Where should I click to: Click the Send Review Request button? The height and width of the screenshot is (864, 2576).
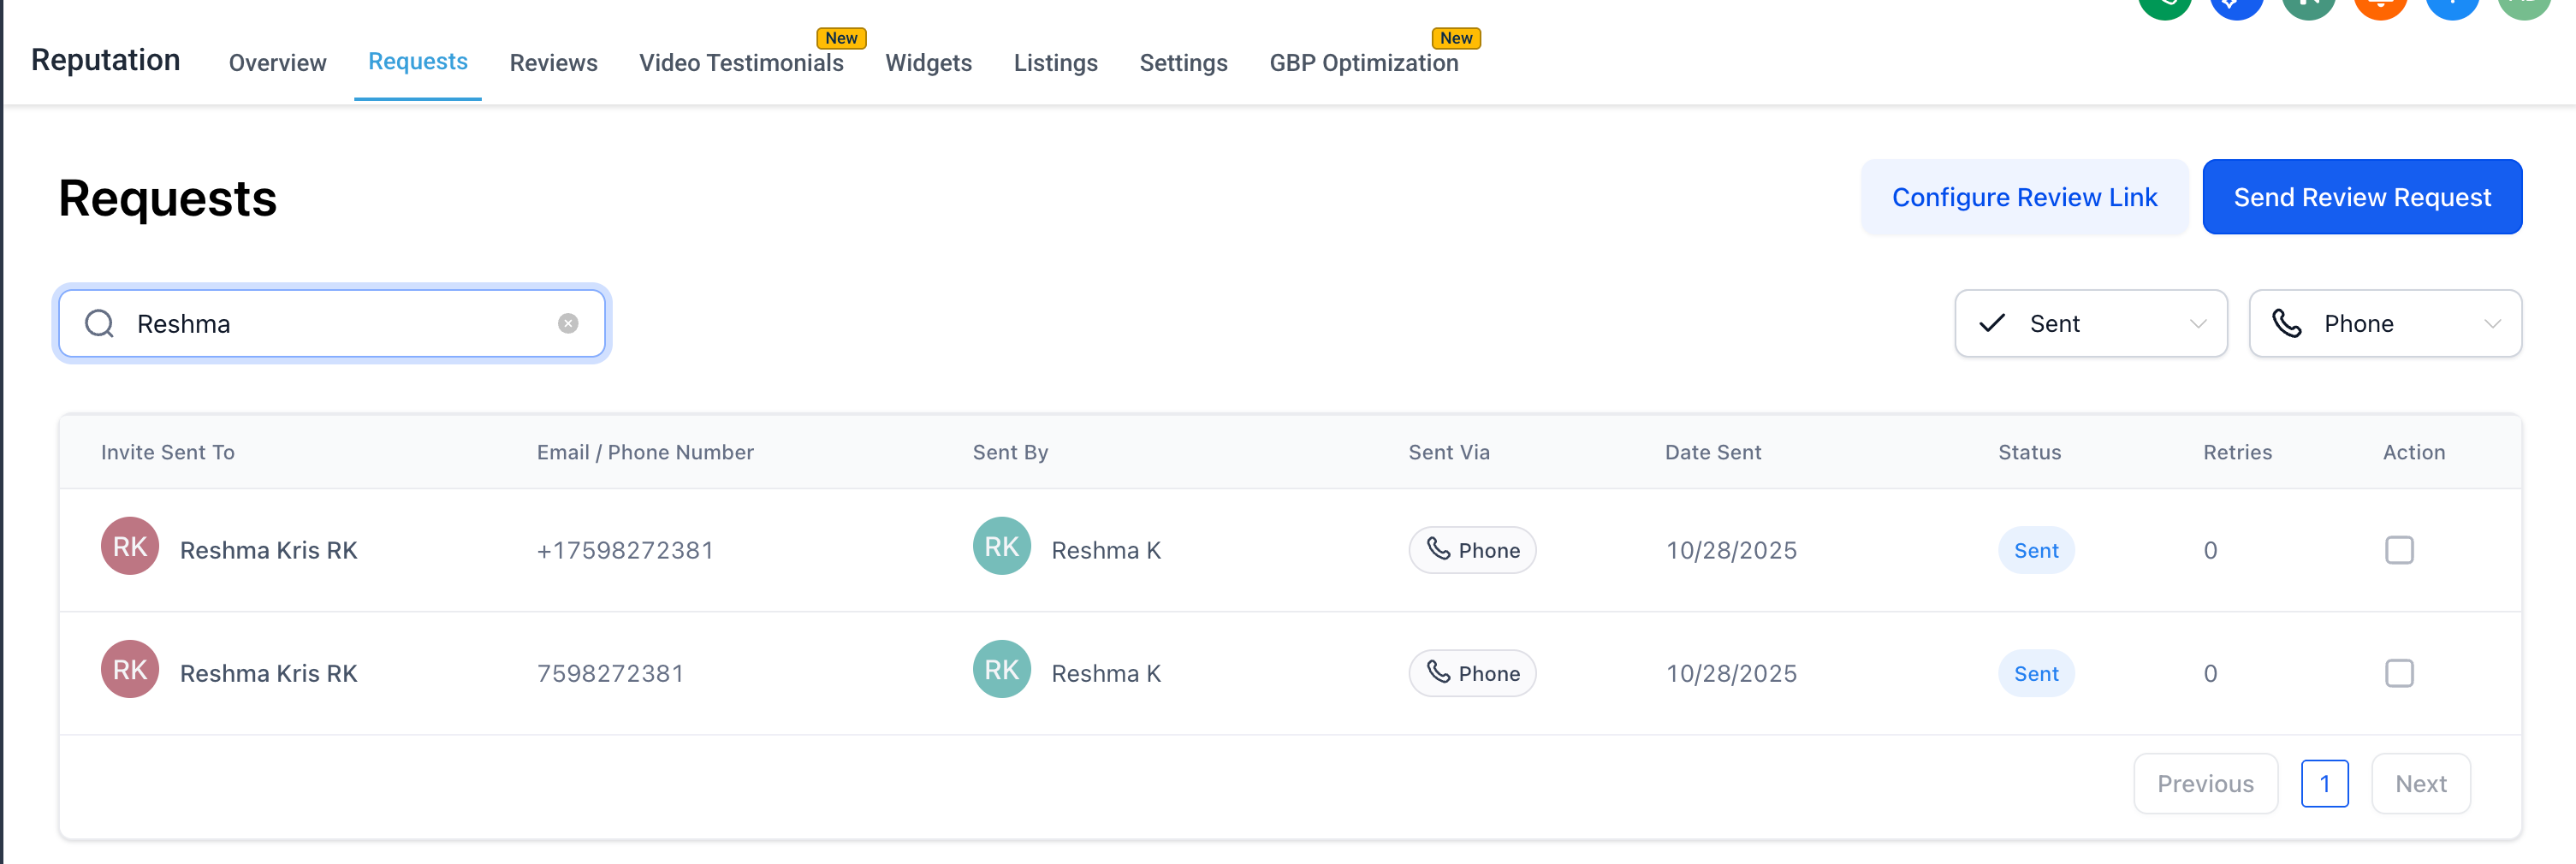pyautogui.click(x=2361, y=197)
